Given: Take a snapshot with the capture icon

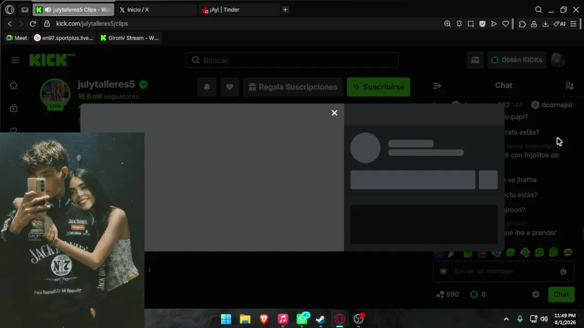Looking at the screenshot, I should point(471,24).
